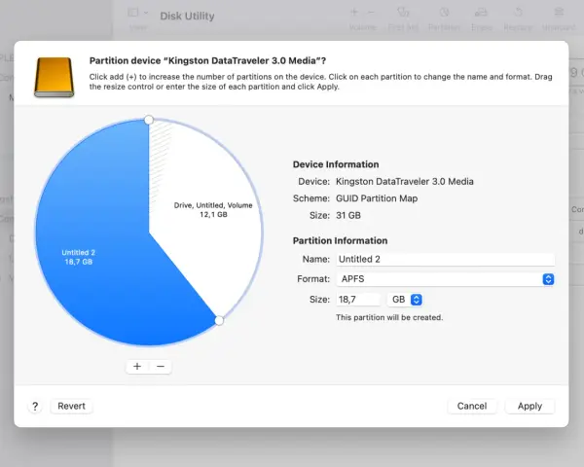Click the Name field containing Untitled 2
This screenshot has height=467, width=584.
click(445, 259)
